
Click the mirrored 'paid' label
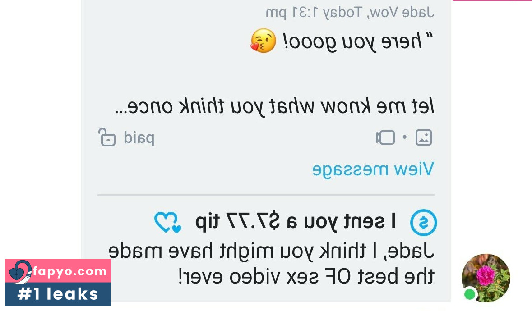click(x=139, y=137)
